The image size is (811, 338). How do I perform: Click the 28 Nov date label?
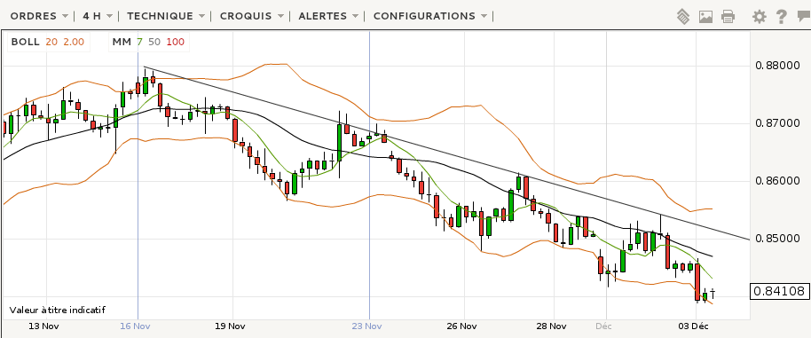[x=551, y=326]
